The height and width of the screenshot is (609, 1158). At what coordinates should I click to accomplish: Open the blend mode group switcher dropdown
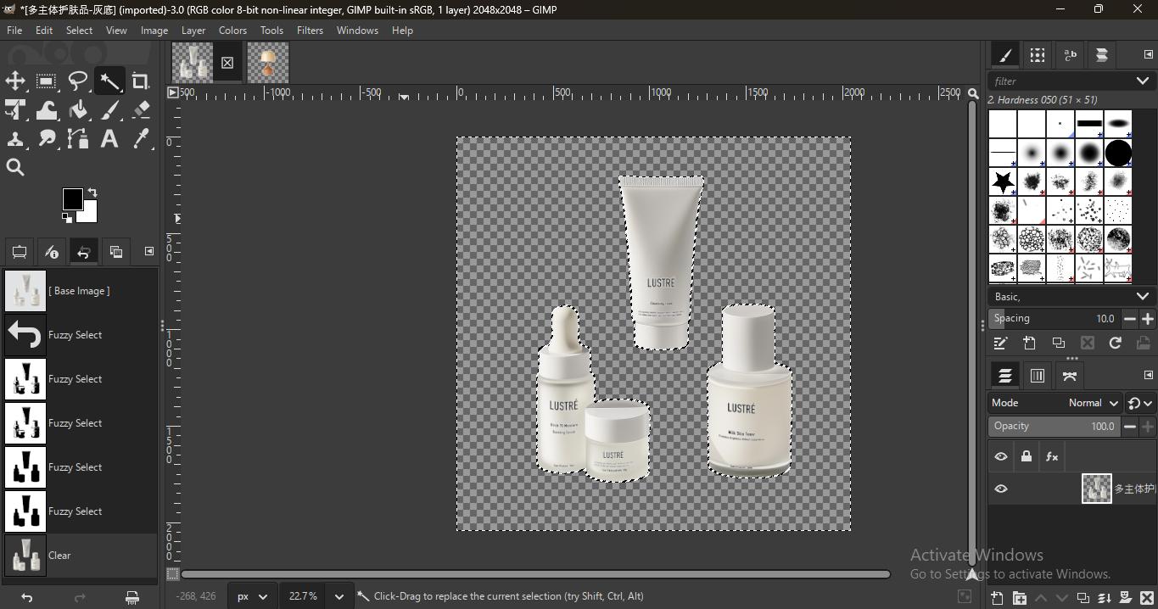(x=1140, y=404)
